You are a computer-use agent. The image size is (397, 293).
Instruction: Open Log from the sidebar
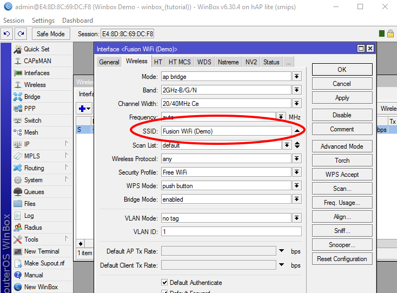click(x=42, y=216)
